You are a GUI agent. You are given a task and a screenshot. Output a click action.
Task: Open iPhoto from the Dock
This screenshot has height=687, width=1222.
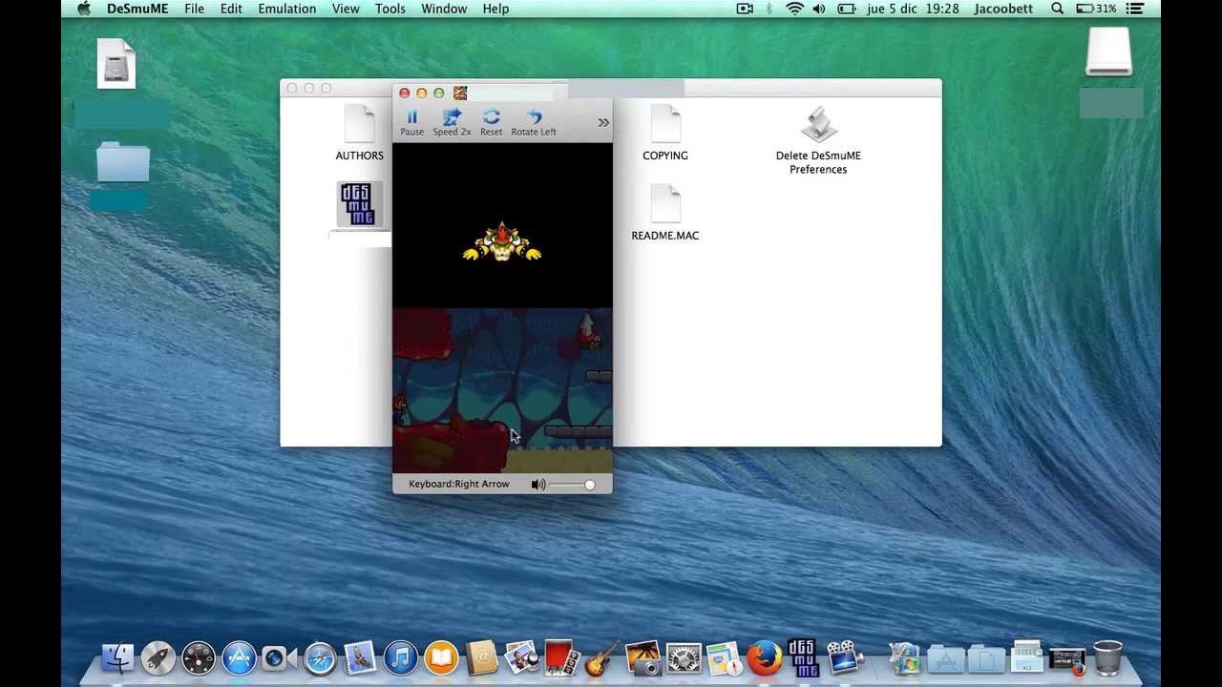pyautogui.click(x=643, y=658)
